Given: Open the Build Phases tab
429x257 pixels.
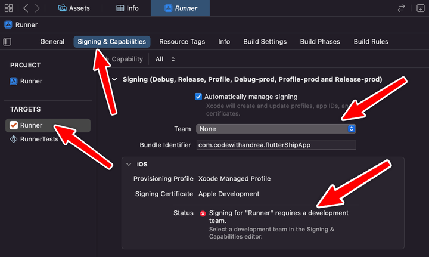Looking at the screenshot, I should click(x=320, y=42).
